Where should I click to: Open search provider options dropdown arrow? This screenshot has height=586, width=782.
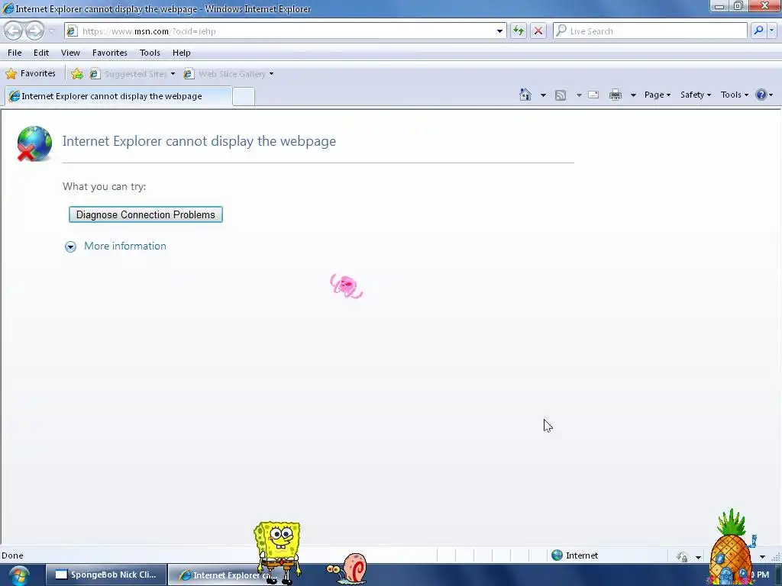pos(771,31)
